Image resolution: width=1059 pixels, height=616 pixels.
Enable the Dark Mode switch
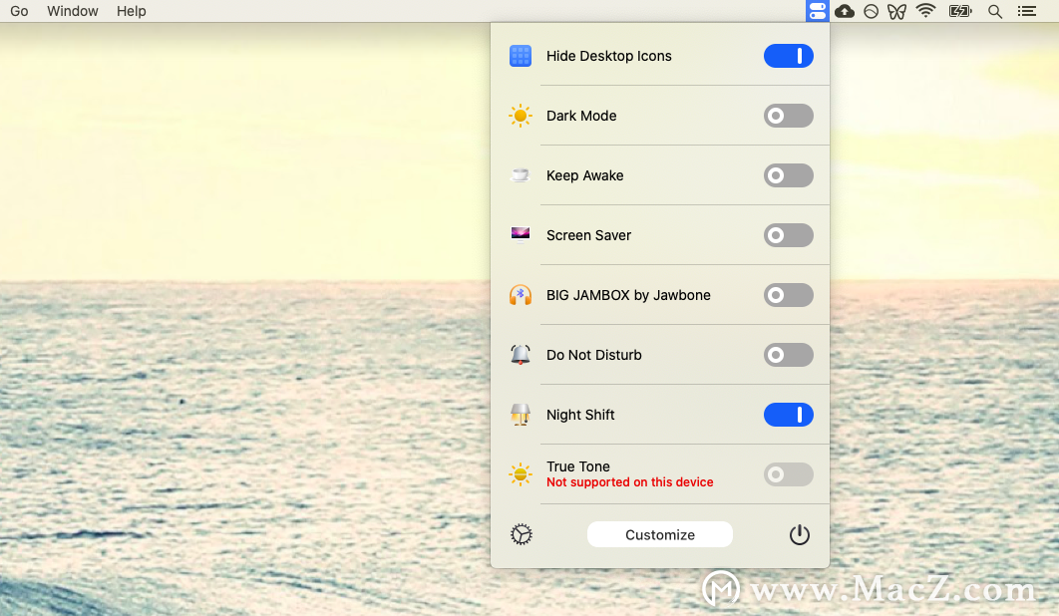coord(788,116)
